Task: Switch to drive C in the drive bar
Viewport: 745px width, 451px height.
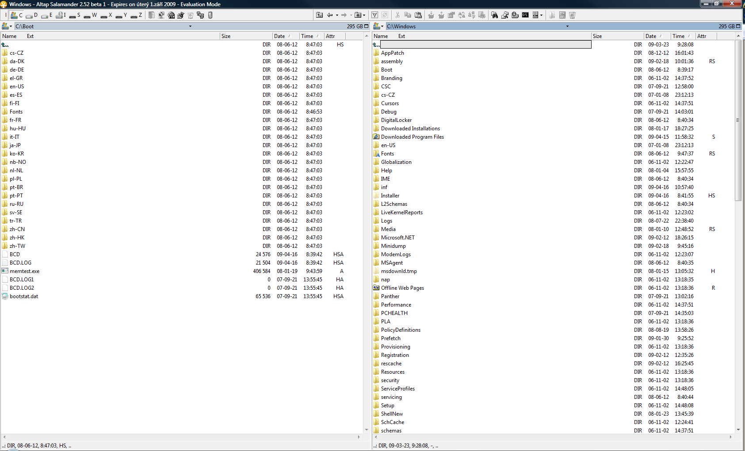Action: pyautogui.click(x=17, y=15)
